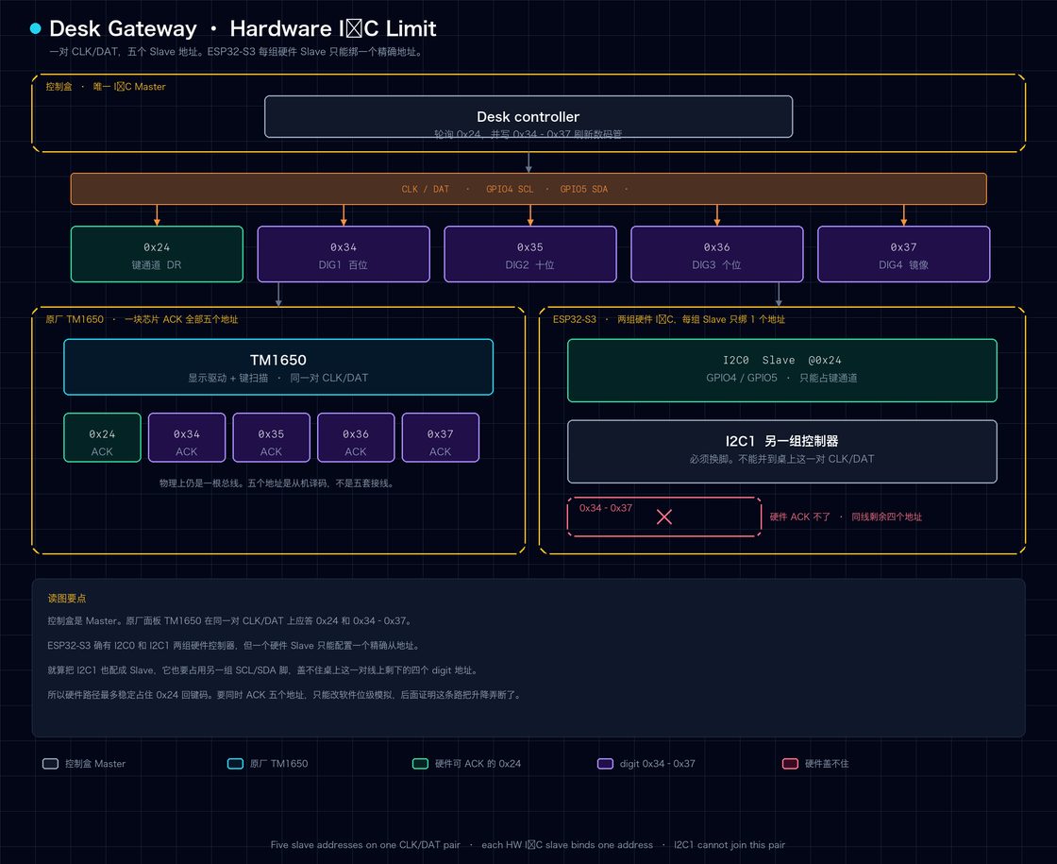Image resolution: width=1057 pixels, height=864 pixels.
Task: Click footer text I2C1 cannot join this pair
Action: pos(730,844)
